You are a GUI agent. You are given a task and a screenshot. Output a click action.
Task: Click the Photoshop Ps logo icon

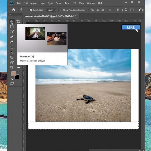click(12, 3)
